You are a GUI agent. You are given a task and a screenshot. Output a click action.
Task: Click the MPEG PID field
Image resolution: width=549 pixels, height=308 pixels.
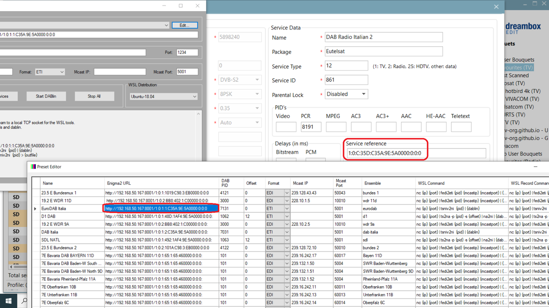(x=336, y=127)
